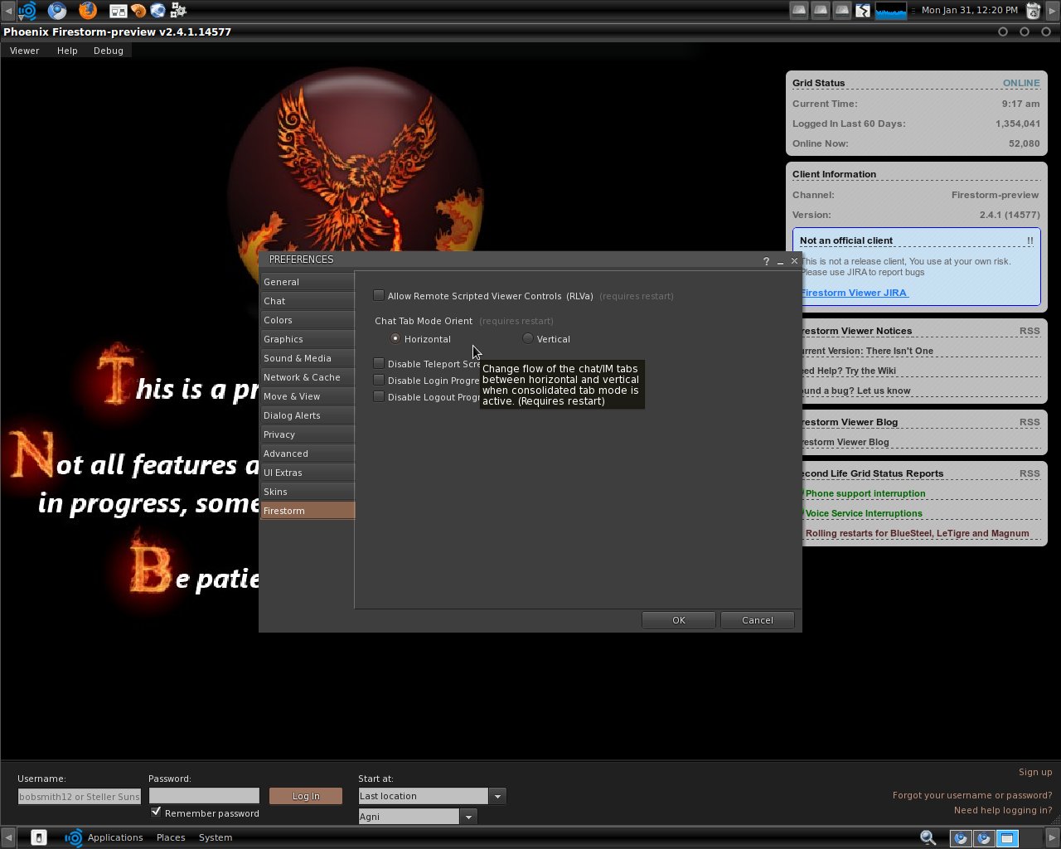Click in the Password input field
This screenshot has height=849, width=1061.
204,796
